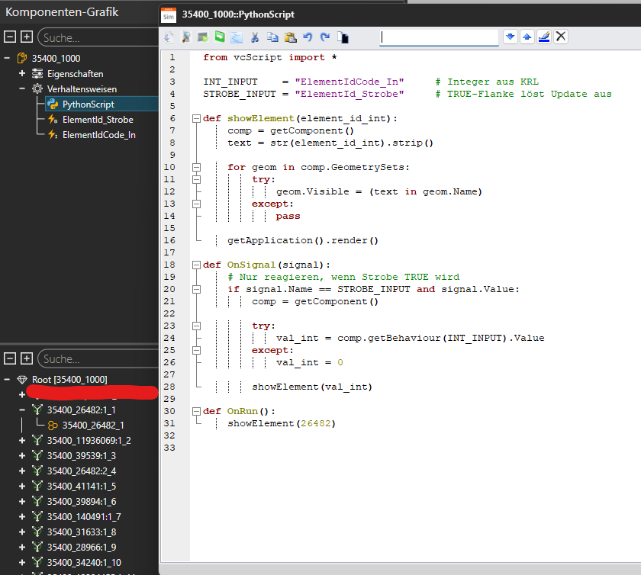Jump to next search match with down arrow

tap(510, 37)
